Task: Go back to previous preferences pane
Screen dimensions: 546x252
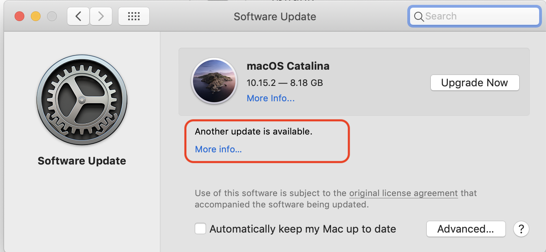Action: [78, 16]
